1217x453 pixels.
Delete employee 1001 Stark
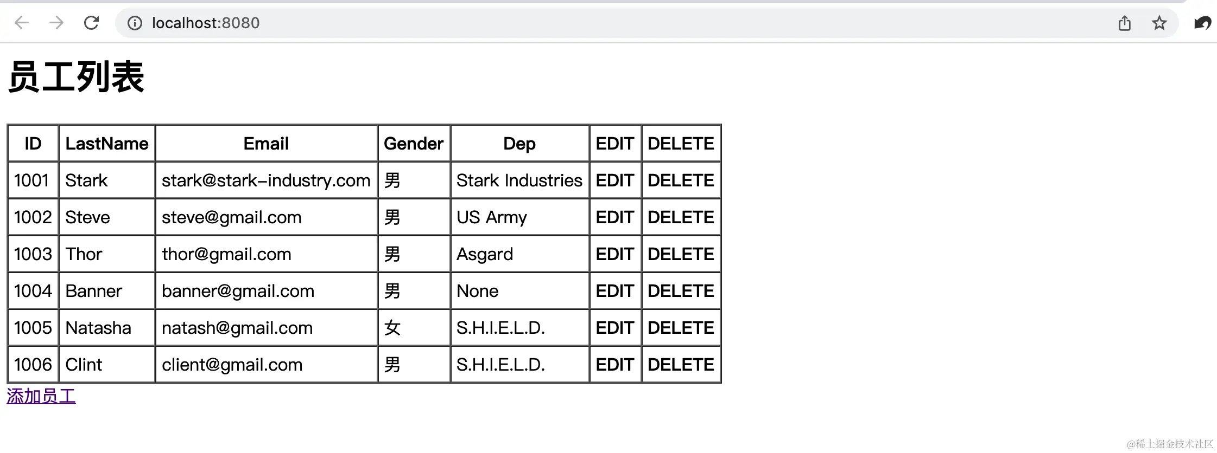click(x=681, y=180)
